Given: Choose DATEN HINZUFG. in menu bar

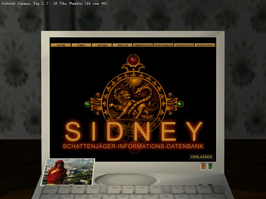Looking at the screenshot, I should 164,45.
